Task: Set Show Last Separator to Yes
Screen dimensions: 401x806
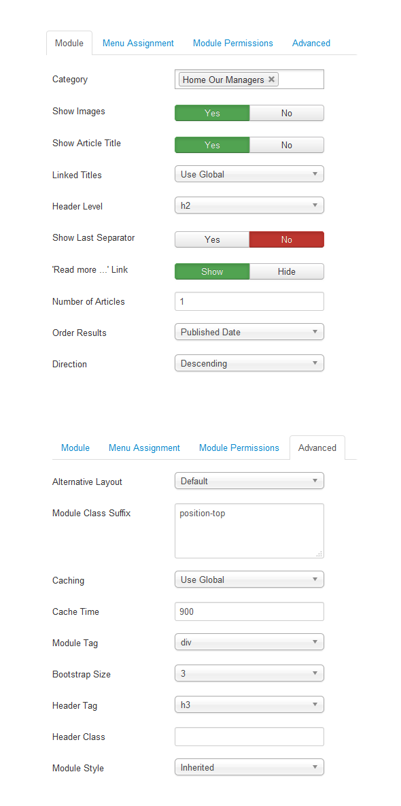Action: click(212, 239)
